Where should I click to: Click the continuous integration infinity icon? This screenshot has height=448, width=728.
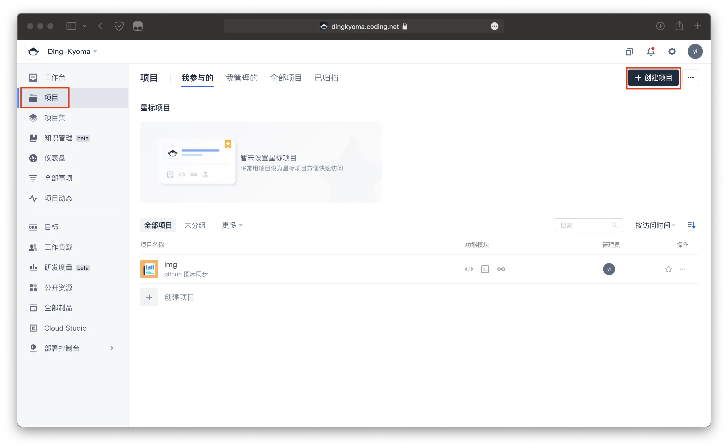tap(501, 269)
